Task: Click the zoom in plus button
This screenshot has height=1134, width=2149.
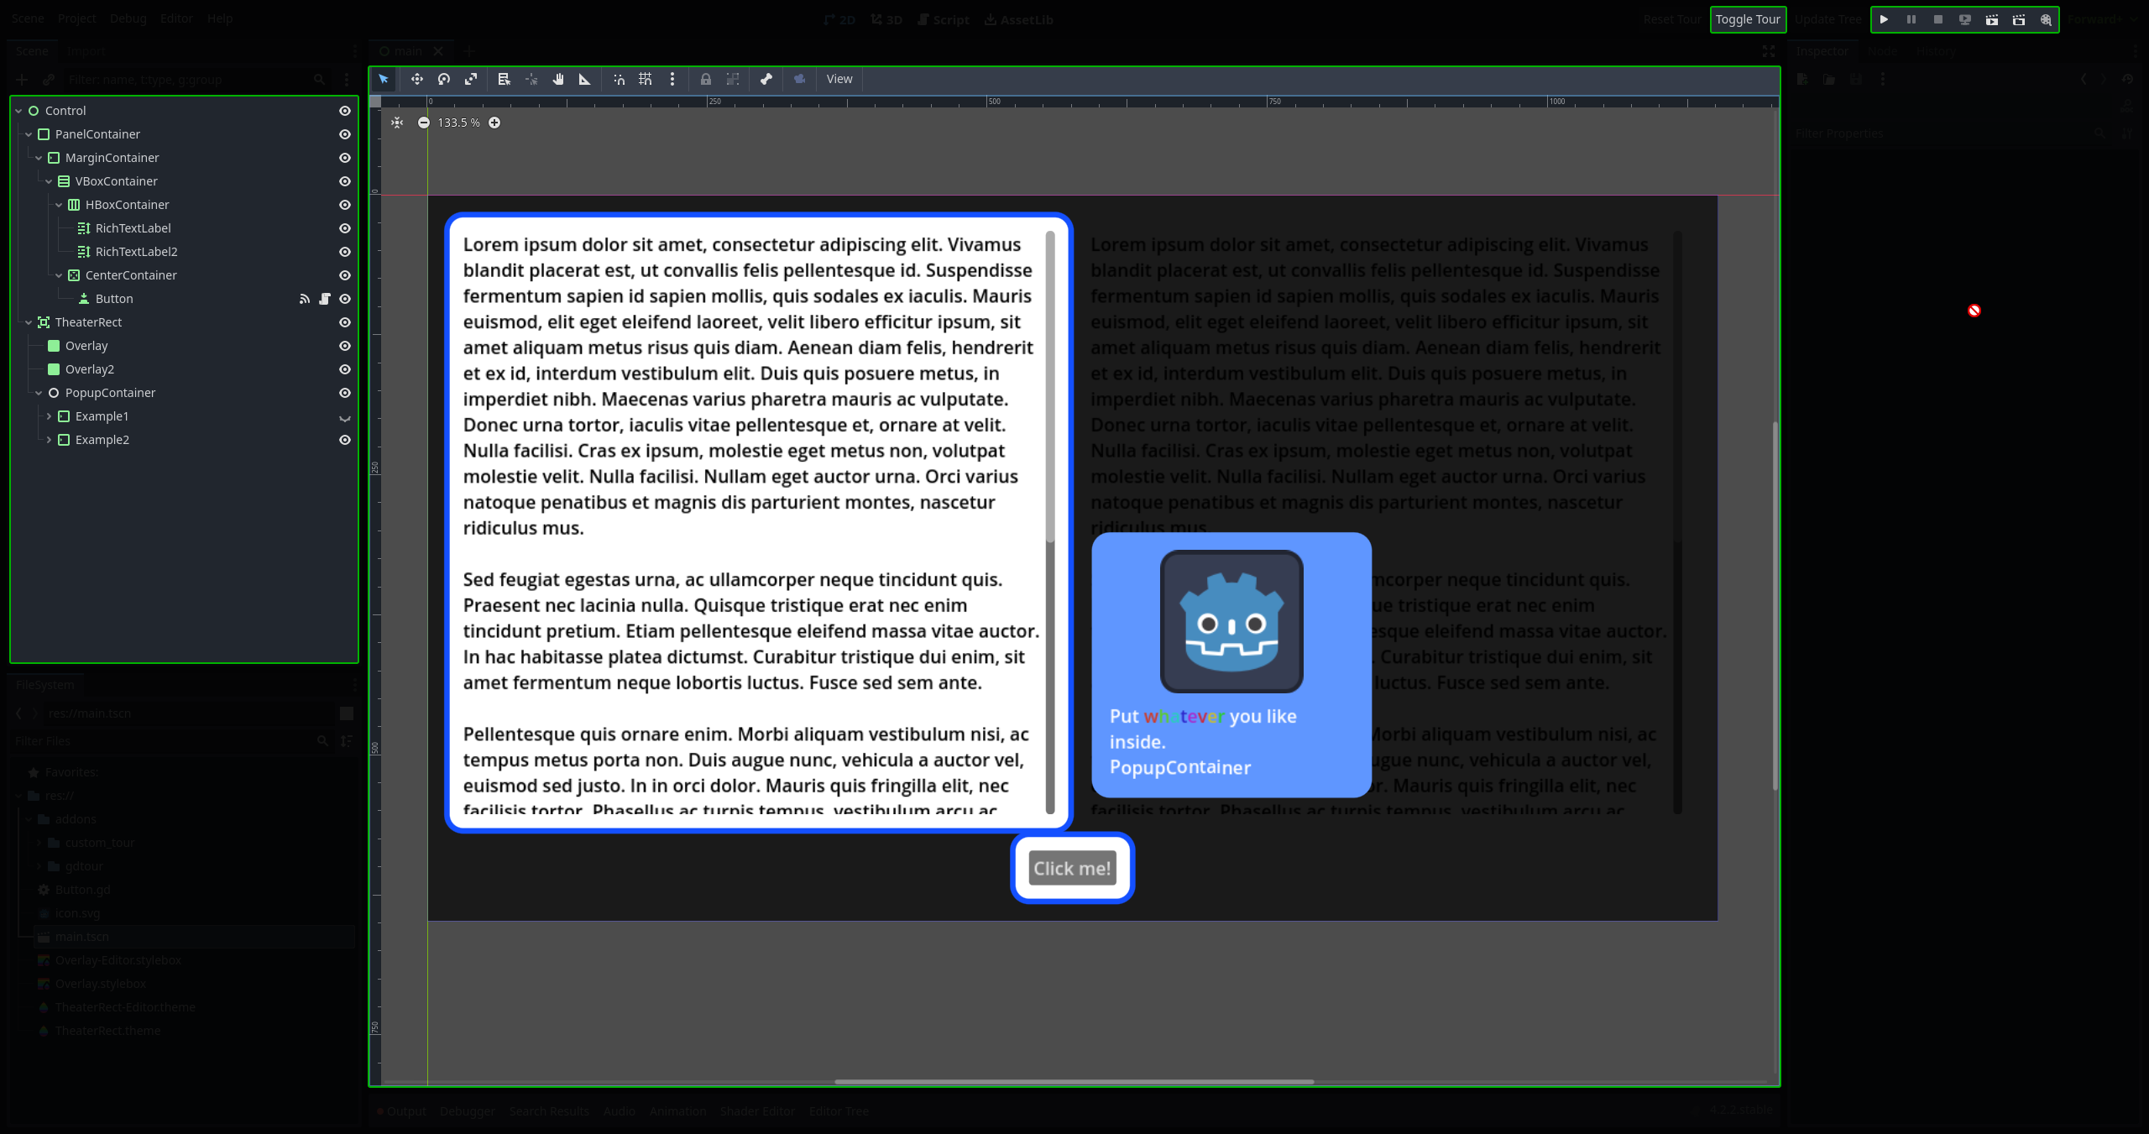Action: (494, 123)
